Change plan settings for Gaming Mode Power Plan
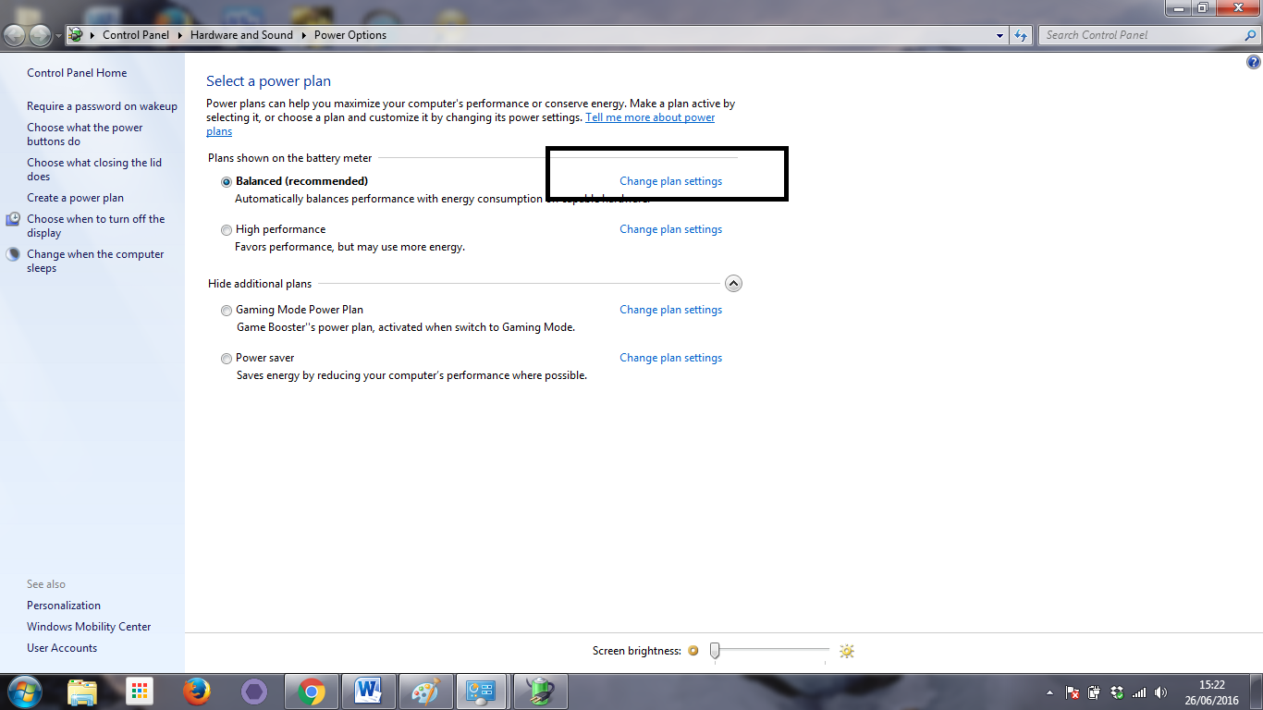Image resolution: width=1263 pixels, height=710 pixels. coord(671,310)
